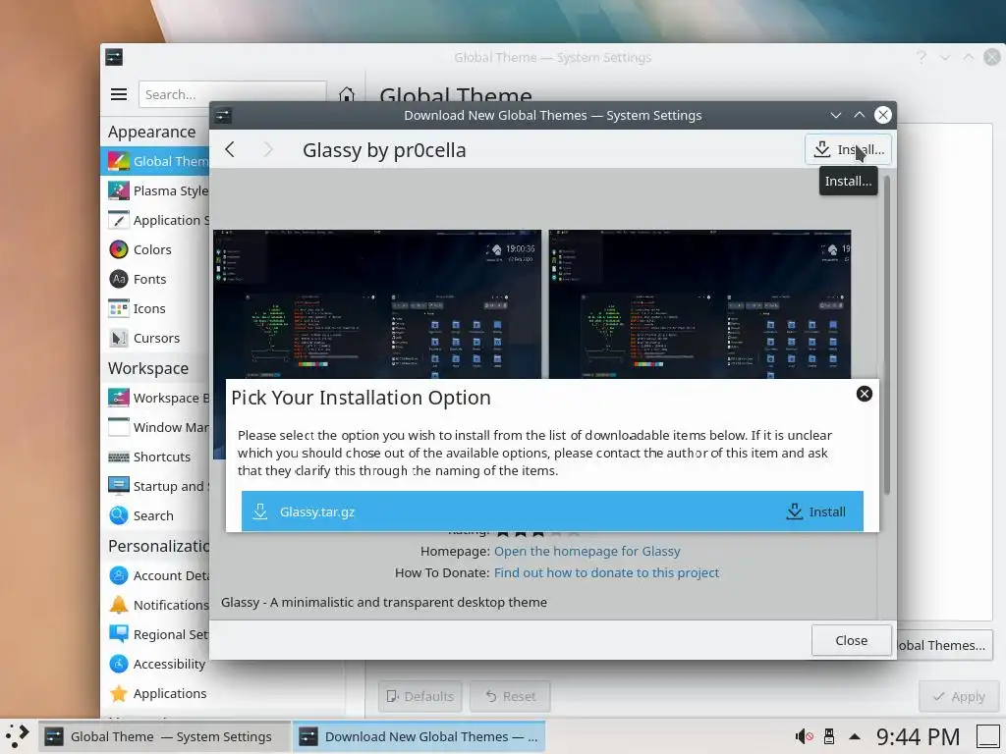The height and width of the screenshot is (754, 1006).
Task: Open Regional Settings in the sidebar
Action: click(156, 634)
